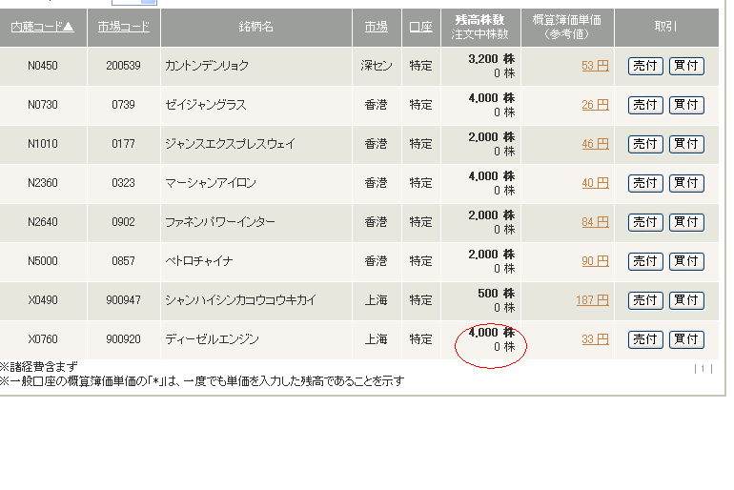Click 買付 for ゼイジャングラス
The image size is (734, 490).
(x=686, y=105)
